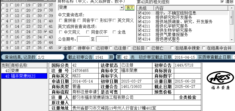Click the 1541 issue number field
Viewport: 235px width, 111px height.
(x=101, y=57)
